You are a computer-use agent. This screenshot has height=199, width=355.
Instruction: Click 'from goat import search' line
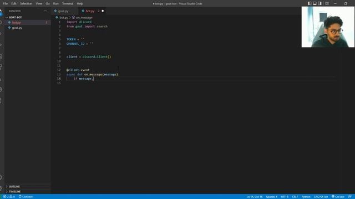pos(87,27)
